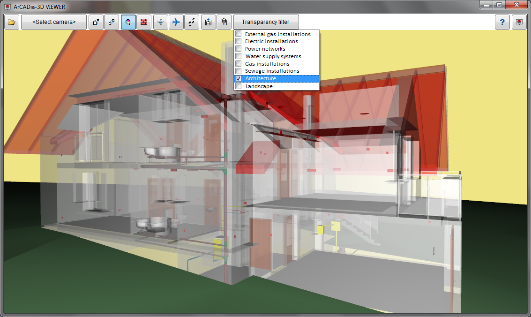Click the dotted path walk mode icon

pos(192,22)
